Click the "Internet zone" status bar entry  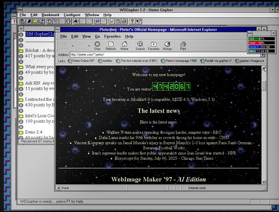coord(197,188)
